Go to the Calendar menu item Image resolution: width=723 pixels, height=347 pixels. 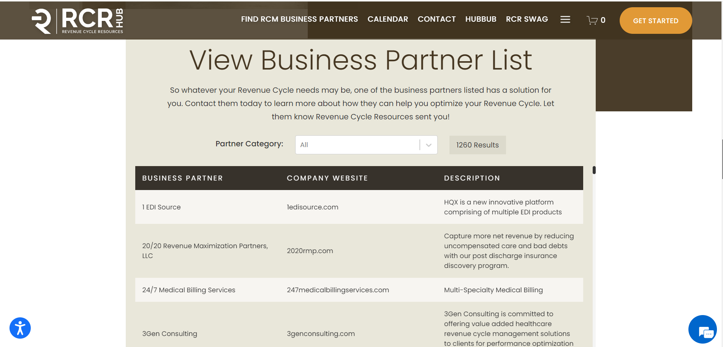[x=388, y=19]
